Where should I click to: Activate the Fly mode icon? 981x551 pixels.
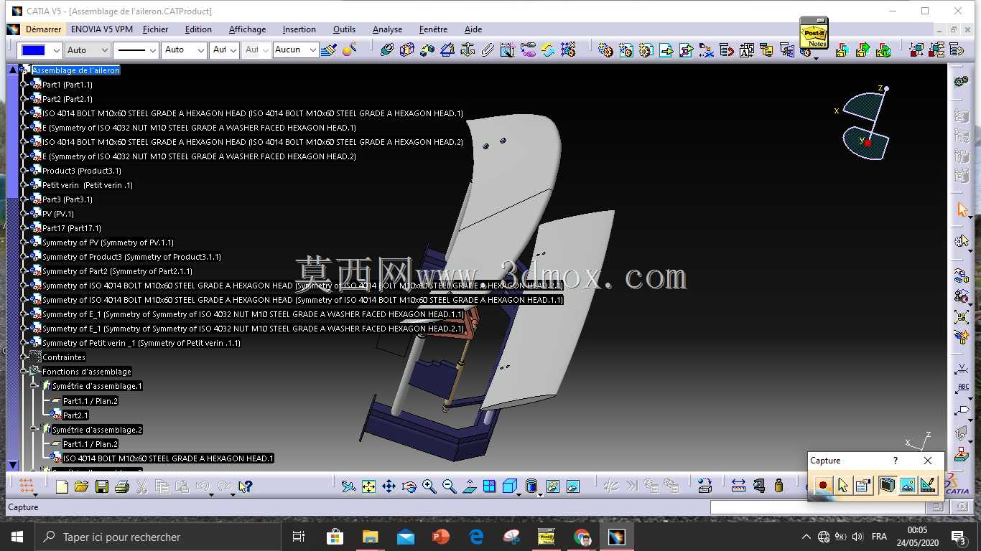click(348, 486)
